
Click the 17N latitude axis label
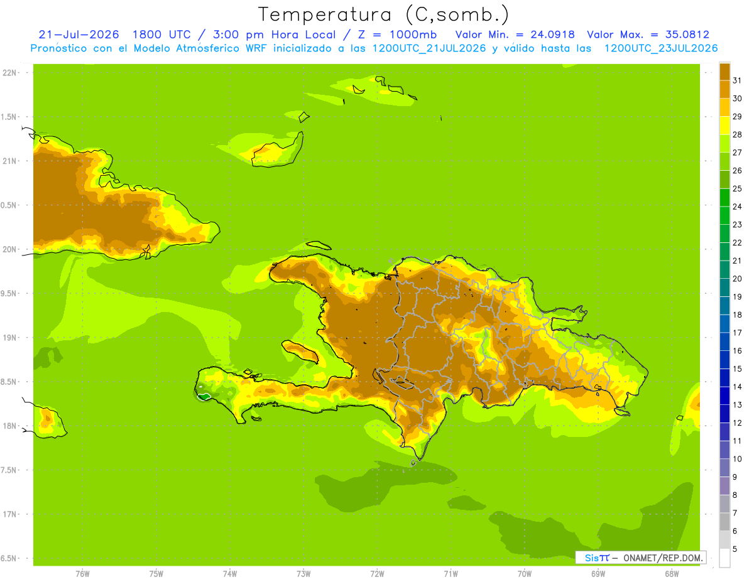(x=9, y=514)
